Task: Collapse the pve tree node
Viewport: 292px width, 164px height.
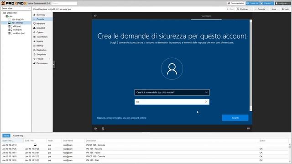Action: pos(5,16)
